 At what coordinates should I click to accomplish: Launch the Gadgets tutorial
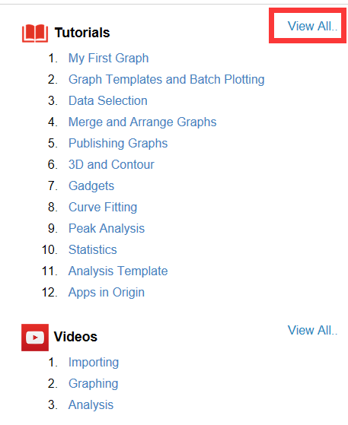(x=91, y=186)
